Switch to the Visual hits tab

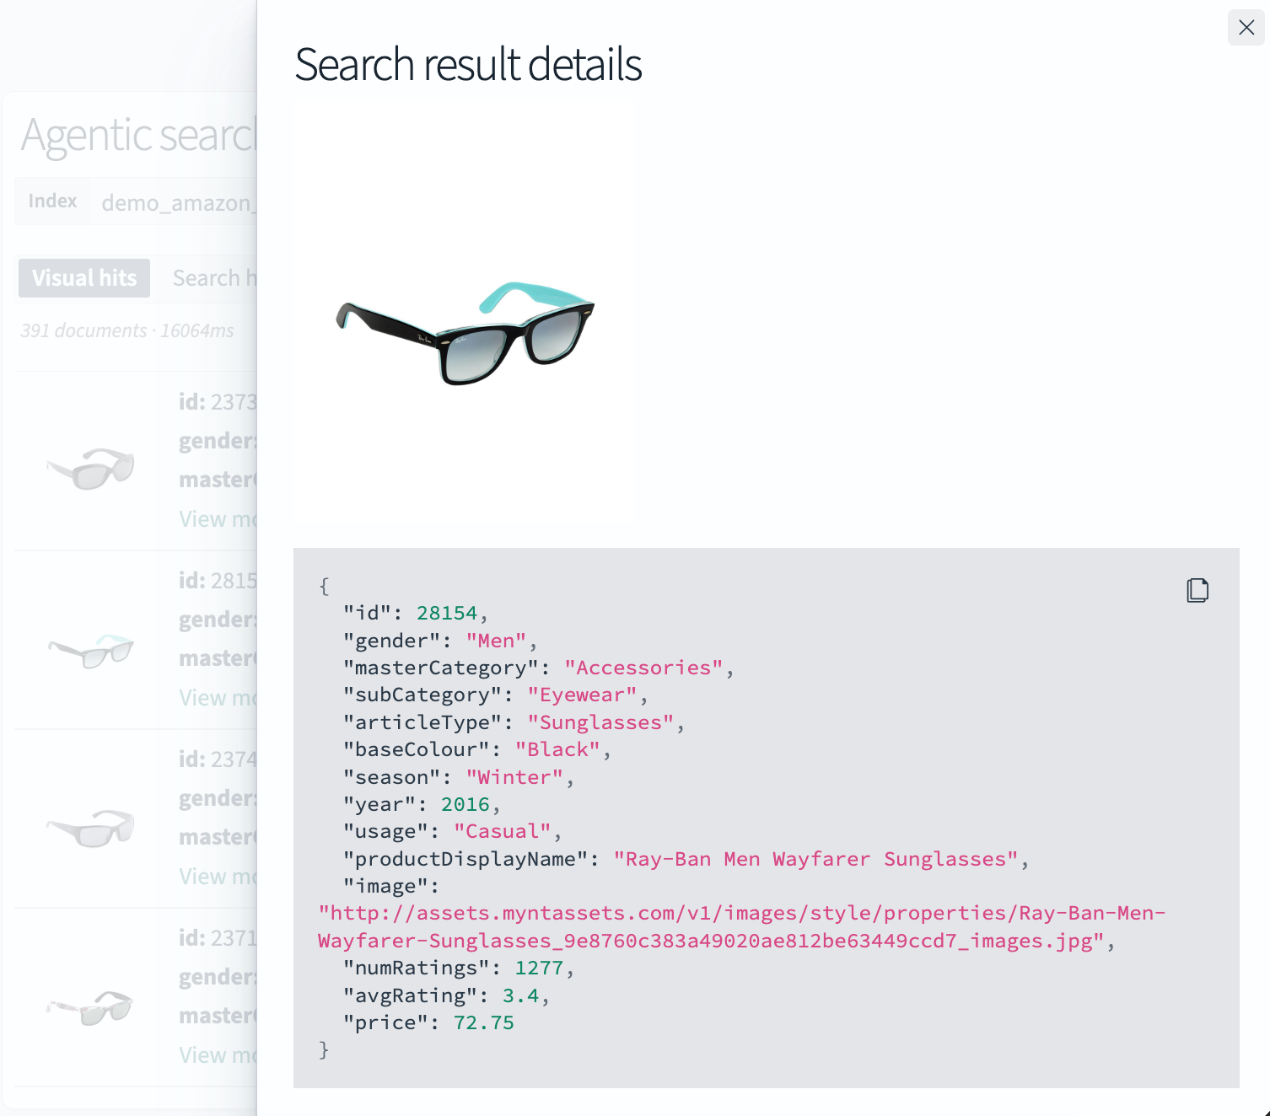coord(84,278)
